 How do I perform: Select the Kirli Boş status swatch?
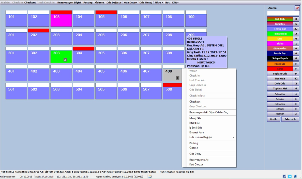pyautogui.click(x=280, y=24)
